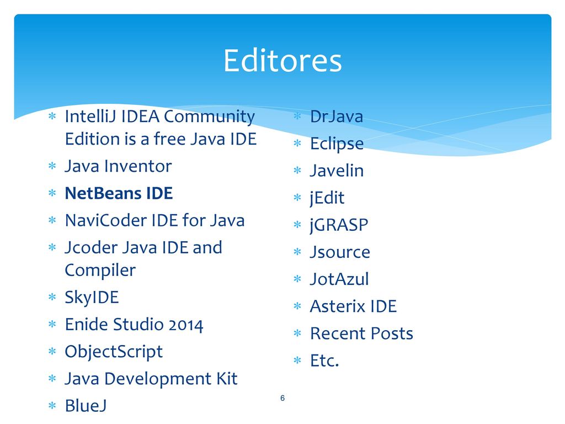Select the "Javelin" bullet text
This screenshot has height=424, width=565.
tap(337, 171)
